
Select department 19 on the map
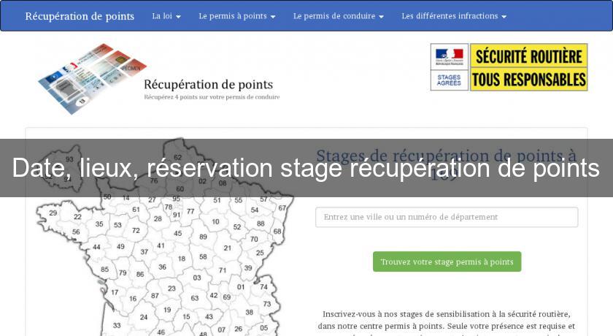pyautogui.click(x=167, y=310)
